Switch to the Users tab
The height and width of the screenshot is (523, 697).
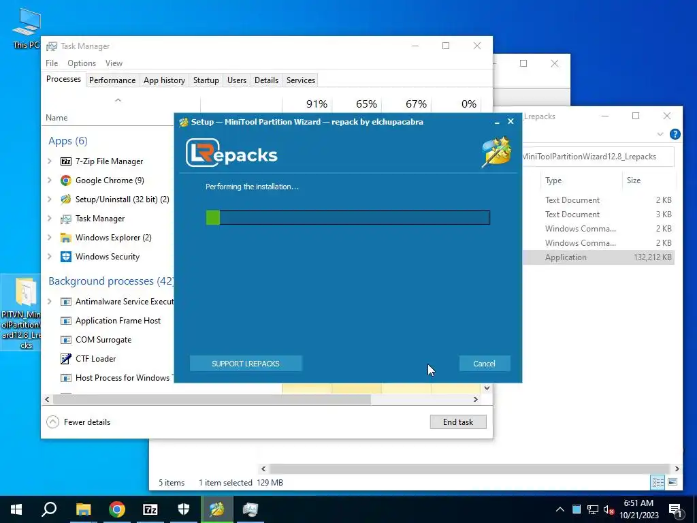pos(236,80)
